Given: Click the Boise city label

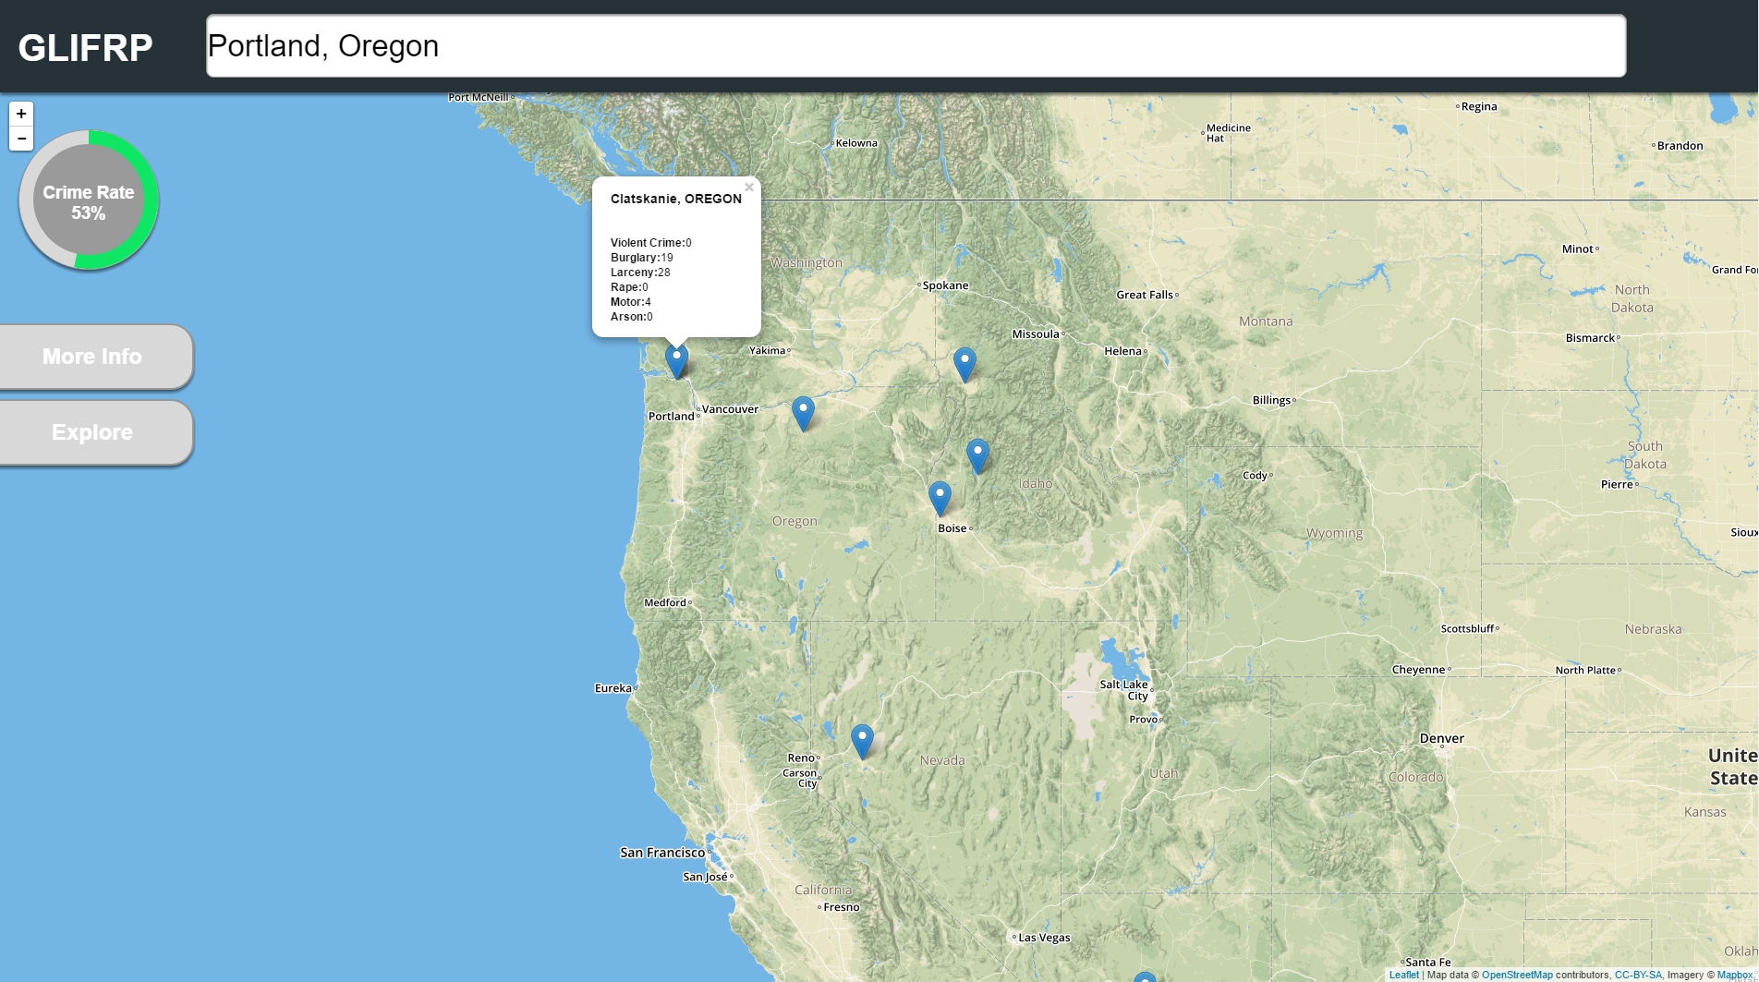Looking at the screenshot, I should point(952,528).
